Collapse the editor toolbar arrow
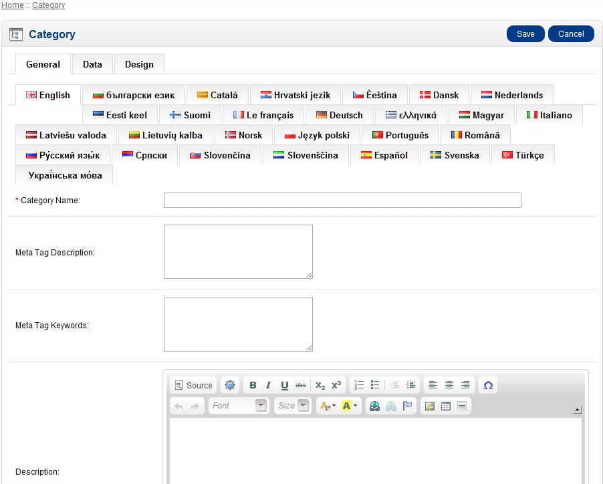603x484 pixels. point(577,410)
